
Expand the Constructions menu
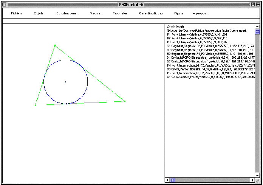tap(67, 13)
